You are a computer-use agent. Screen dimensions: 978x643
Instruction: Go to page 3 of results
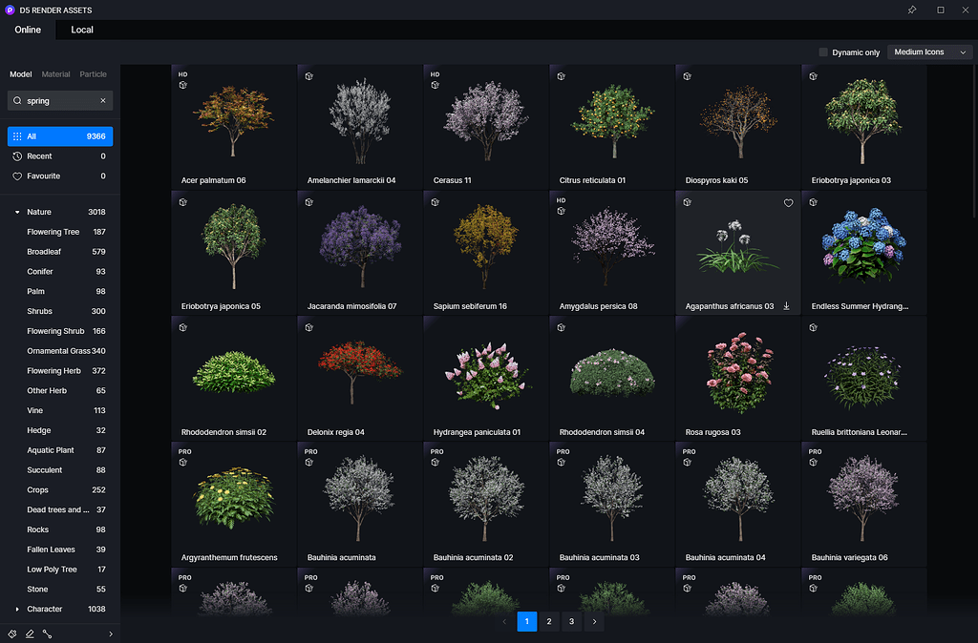point(571,621)
